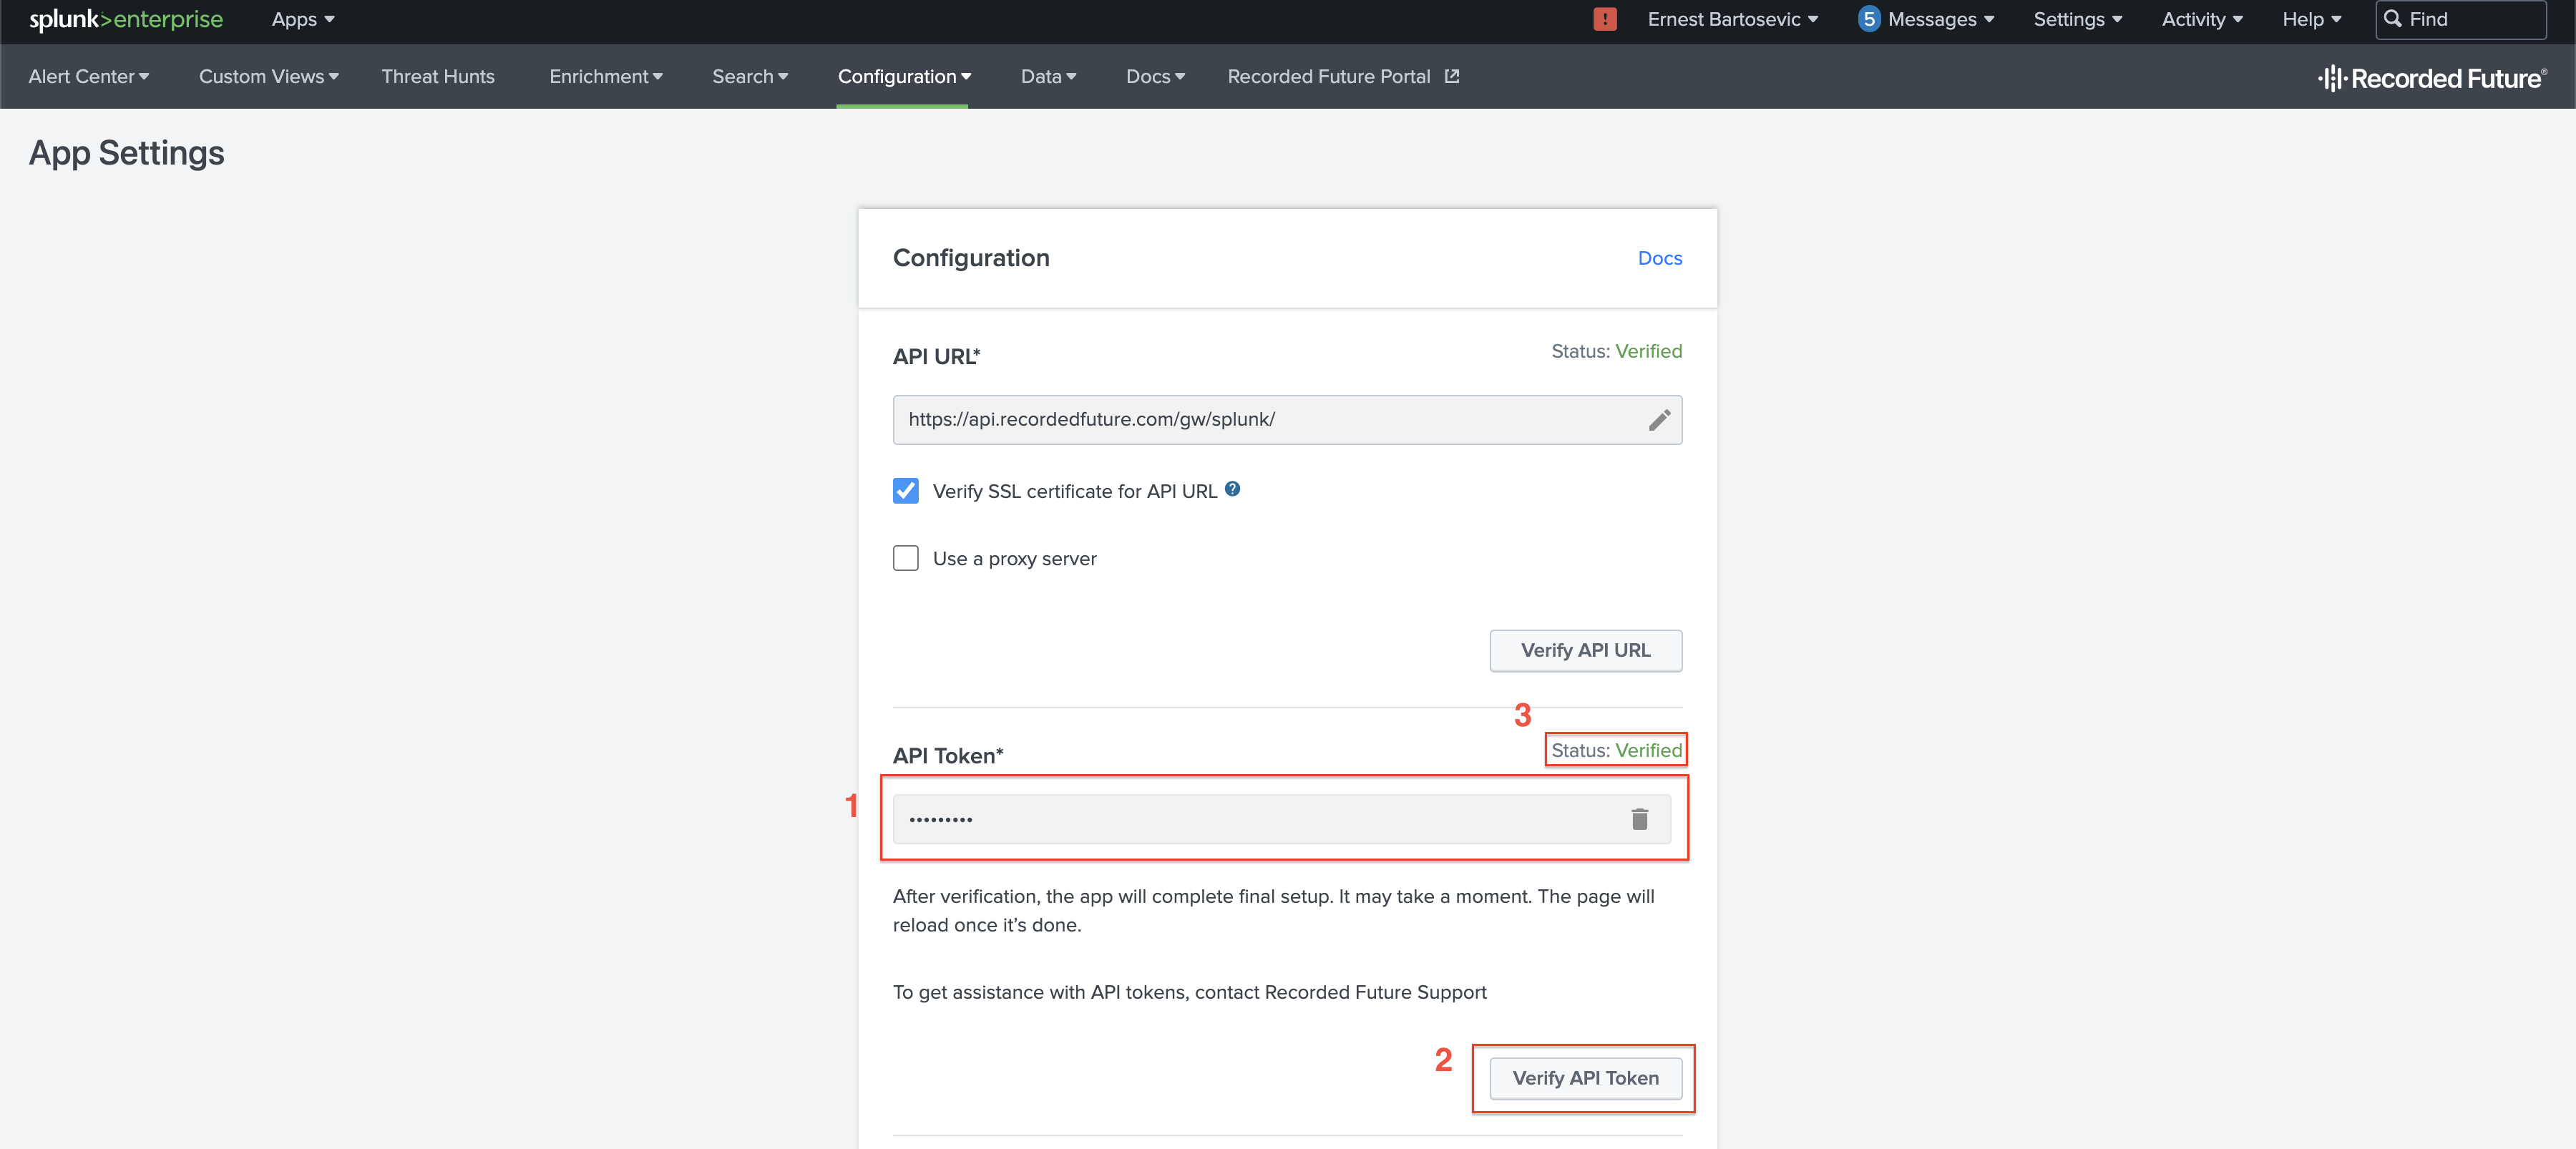
Task: Click the red alert notification icon
Action: tap(1604, 19)
